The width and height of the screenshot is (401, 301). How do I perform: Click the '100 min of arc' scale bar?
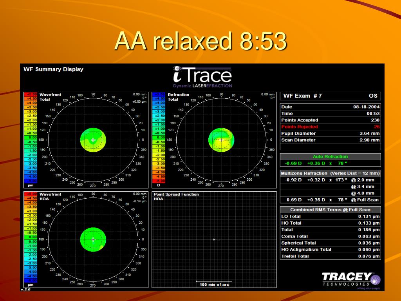tap(214, 283)
